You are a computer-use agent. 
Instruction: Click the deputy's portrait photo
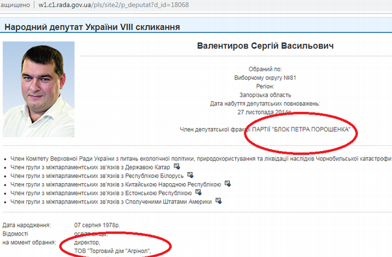39,90
